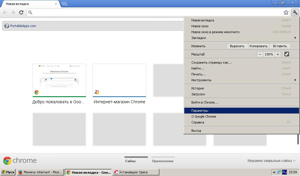Toggle full screen mode icon in menu
Viewport: 300px width, 176px height.
point(287,54)
